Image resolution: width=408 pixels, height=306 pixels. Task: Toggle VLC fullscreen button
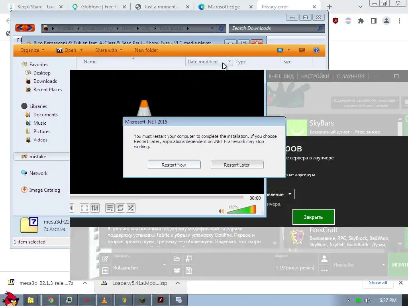[x=84, y=208]
